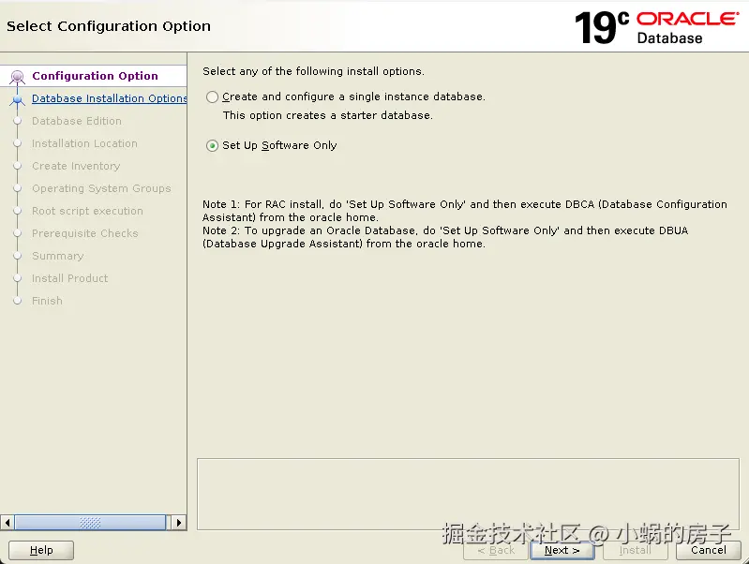
Task: Click the empty message area below the notes
Action: coord(468,495)
